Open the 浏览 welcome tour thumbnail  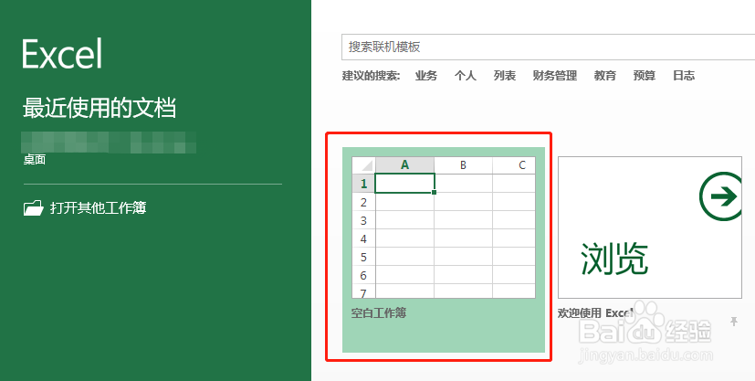coord(649,227)
